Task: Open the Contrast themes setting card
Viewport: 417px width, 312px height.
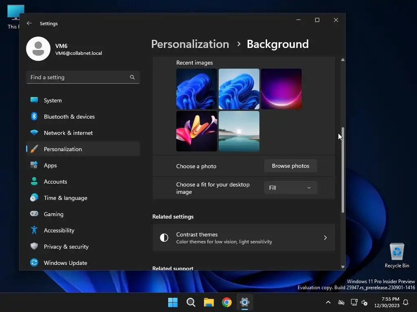Action: [x=244, y=238]
